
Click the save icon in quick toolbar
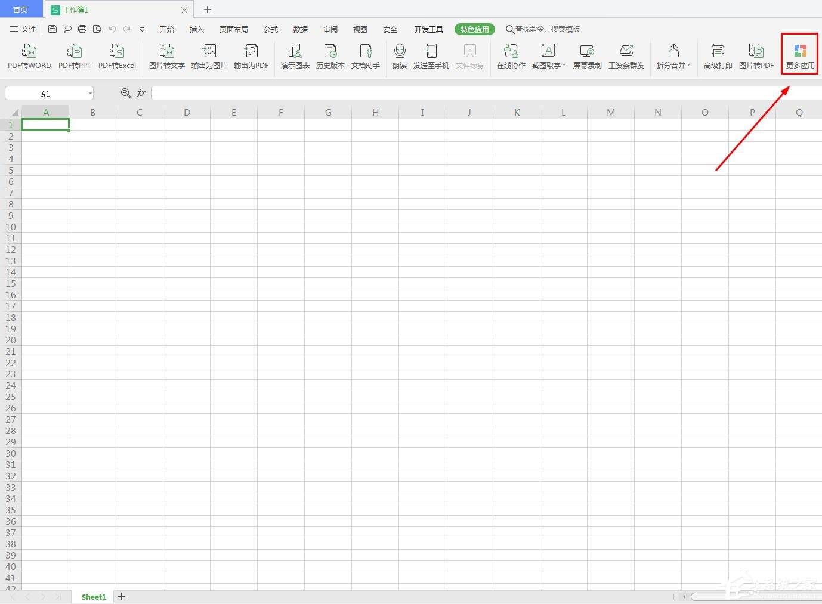pos(52,29)
